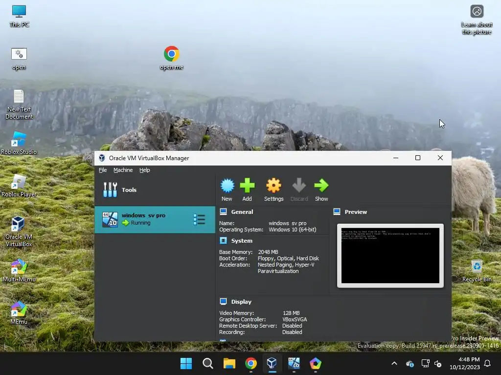Click the System section chip icon
This screenshot has width=501, height=375.
point(223,241)
